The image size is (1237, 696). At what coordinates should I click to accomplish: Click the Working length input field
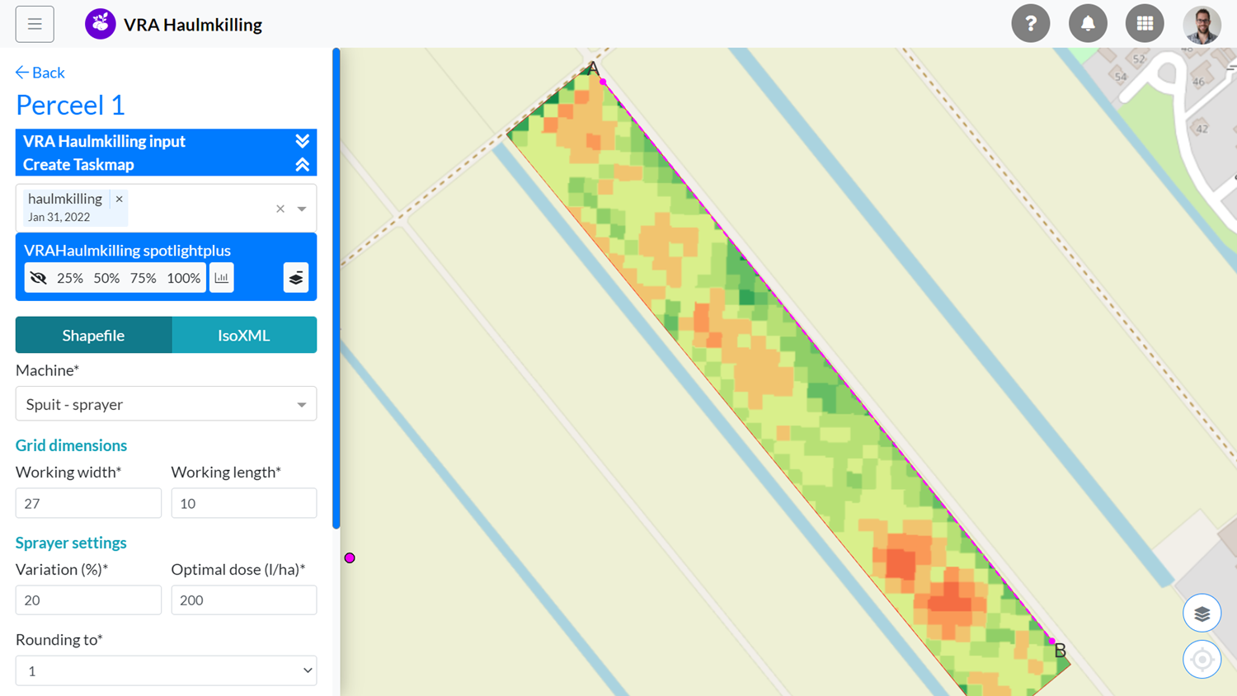coord(244,503)
